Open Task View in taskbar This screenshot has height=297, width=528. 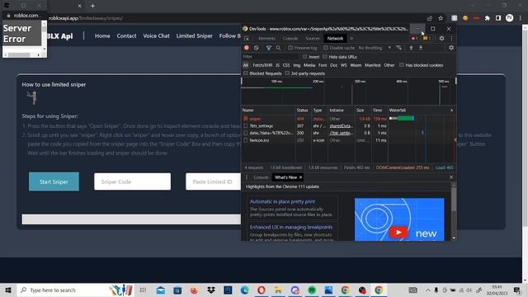coord(143,290)
